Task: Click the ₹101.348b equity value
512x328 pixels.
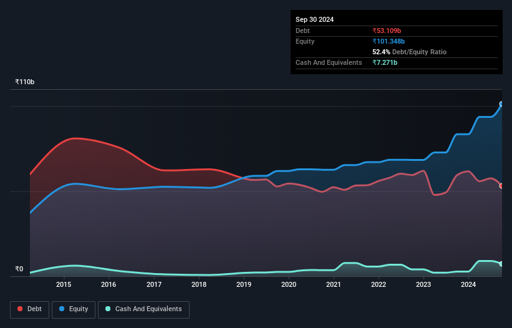Action: click(x=389, y=41)
